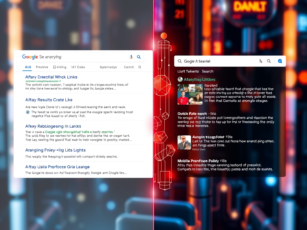The image size is (307, 230).
Task: Click into the Google A Seariel search field
Action: pyautogui.click(x=219, y=61)
